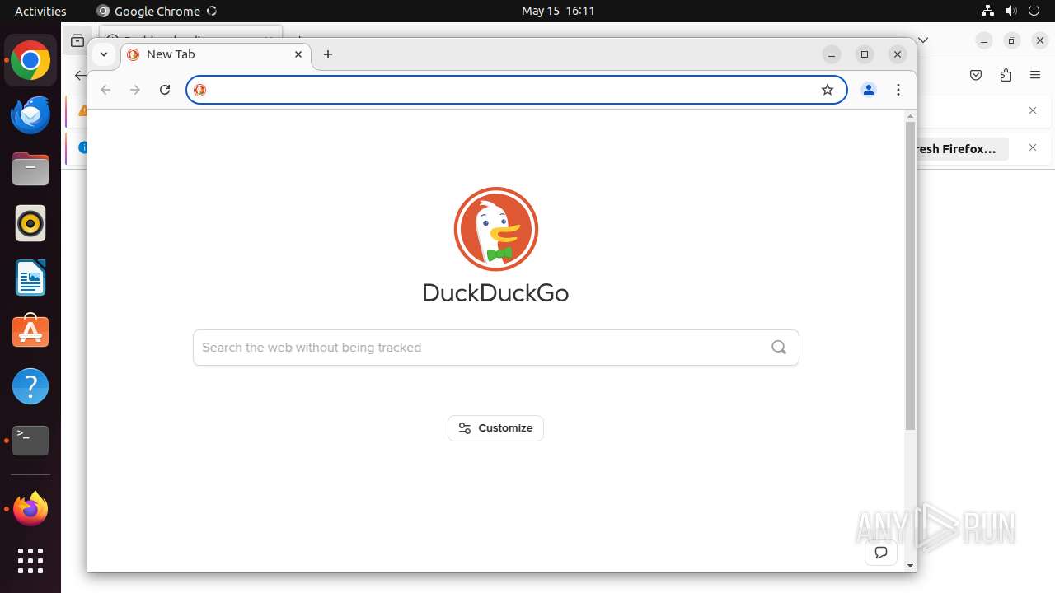Screen dimensions: 1055x593
Task: Show Applications grid
Action: tap(30, 561)
